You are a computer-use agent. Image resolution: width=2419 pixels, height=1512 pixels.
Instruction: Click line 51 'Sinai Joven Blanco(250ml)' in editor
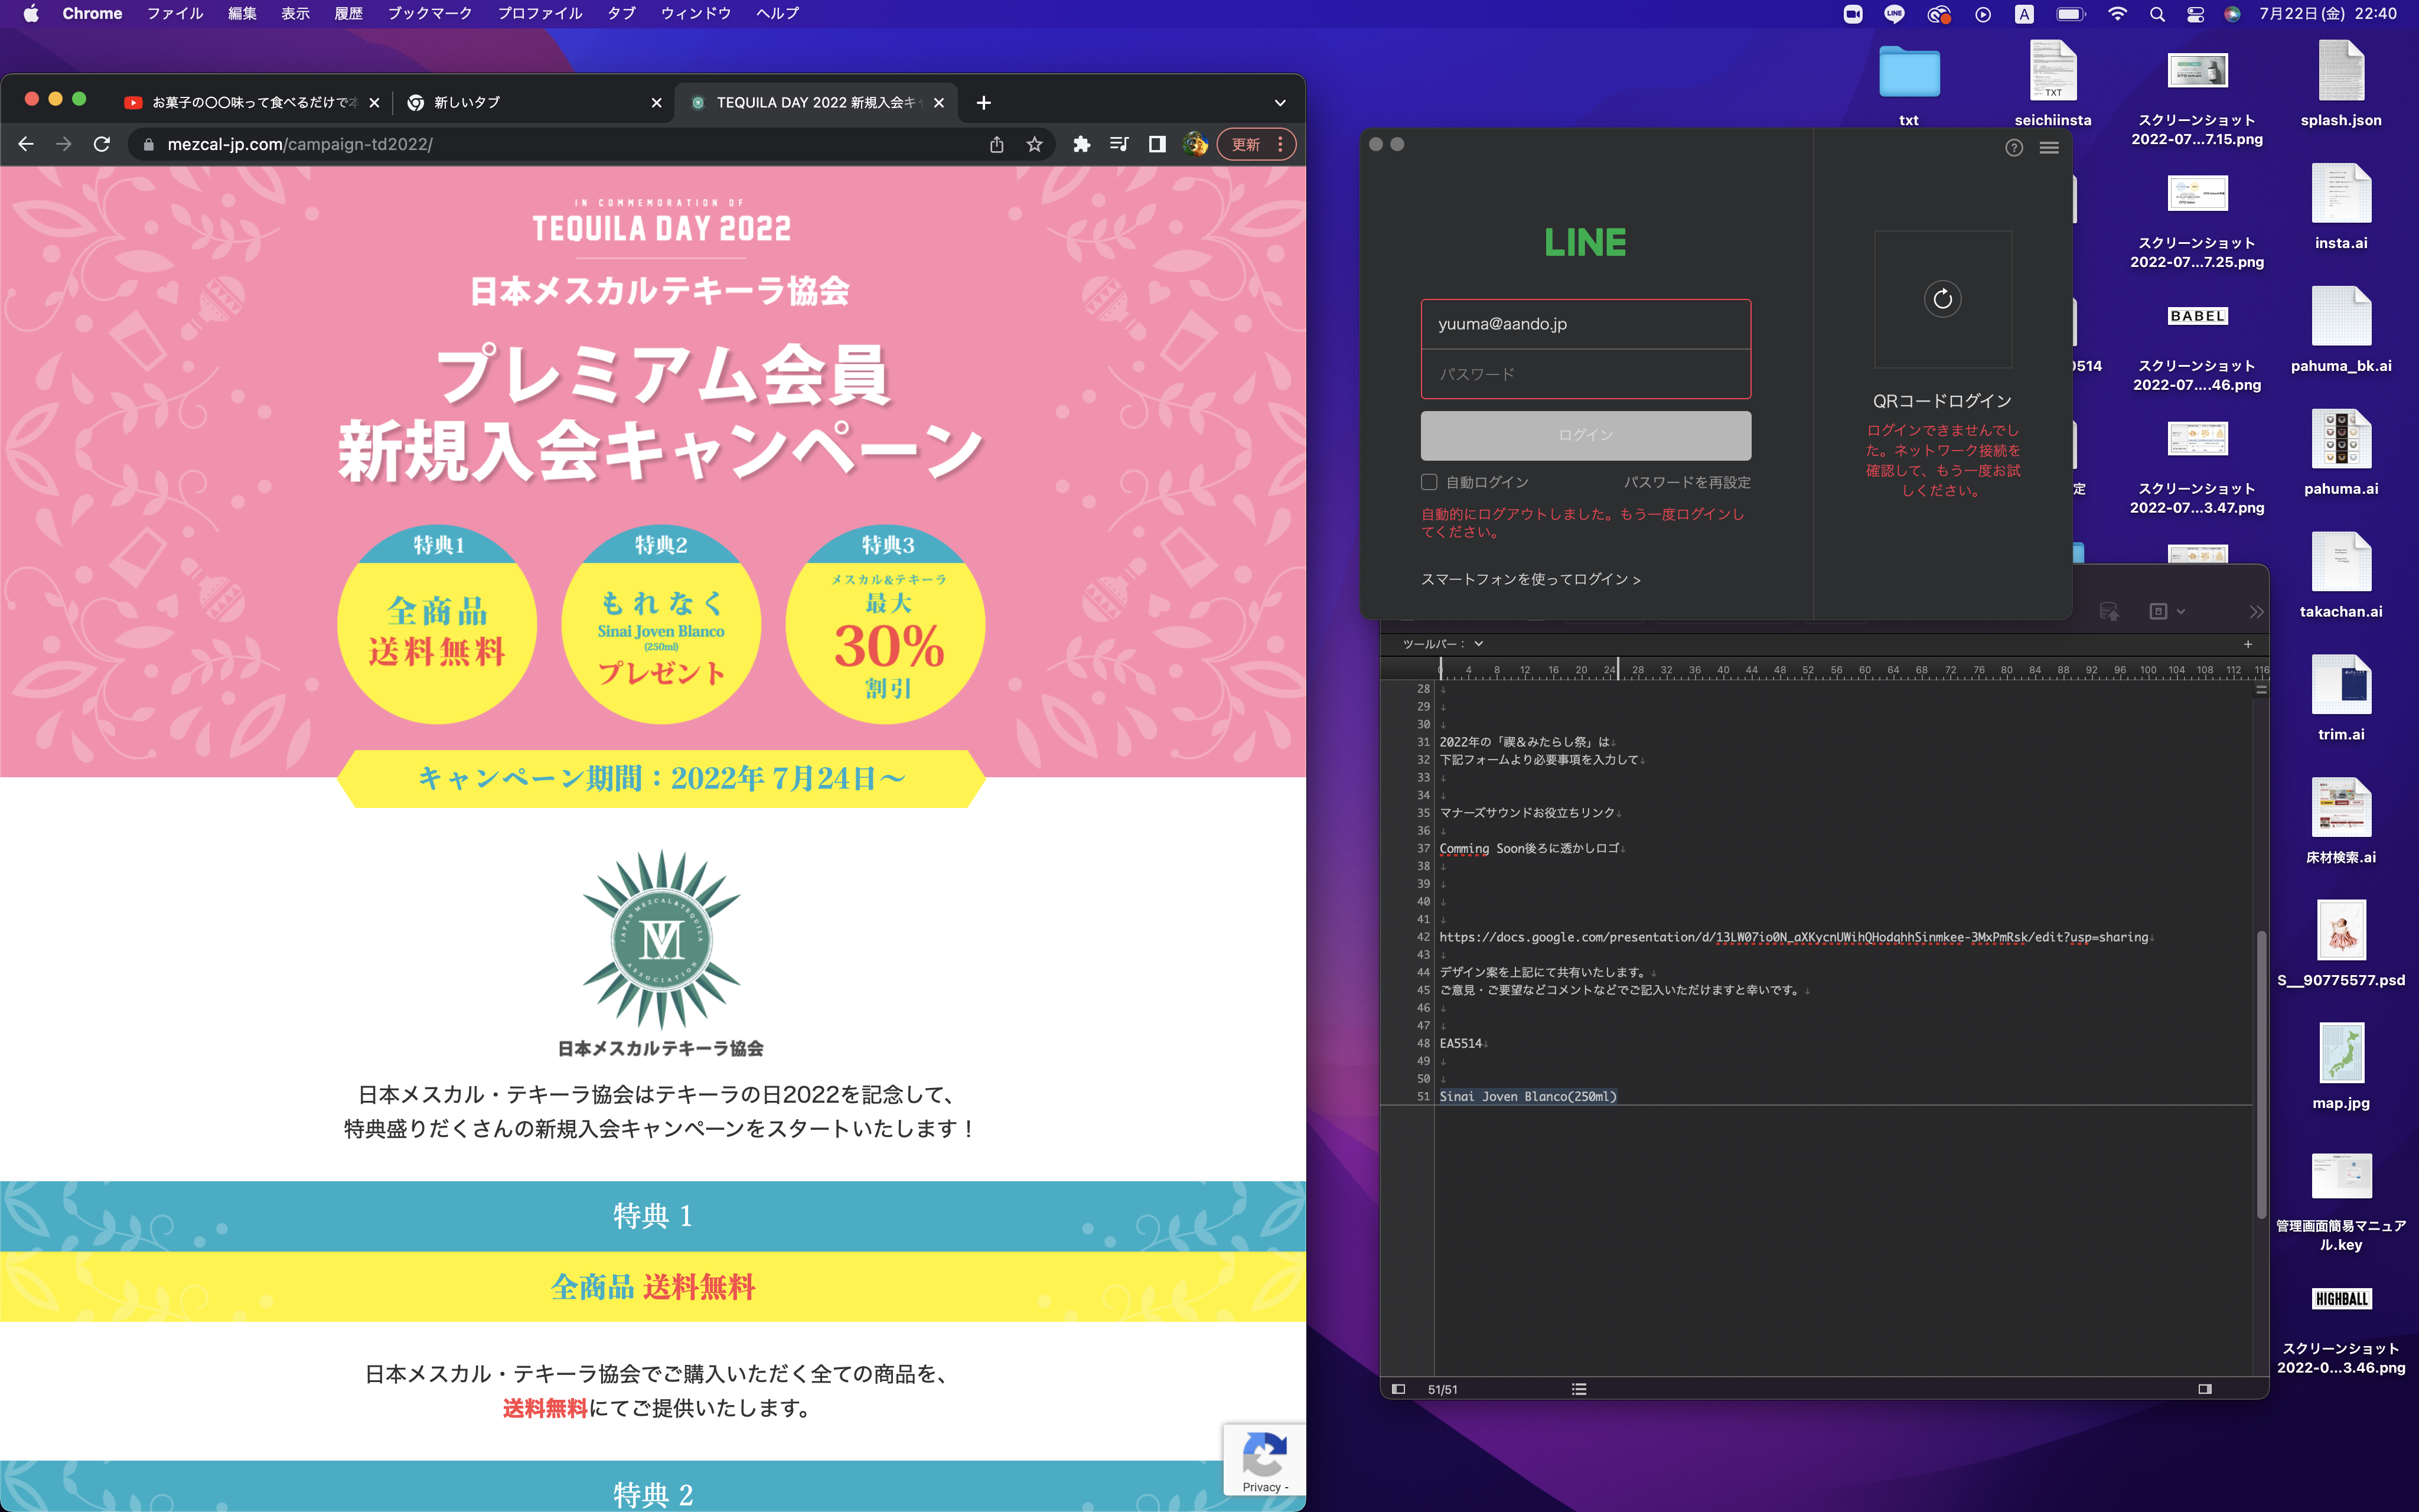click(x=1527, y=1096)
